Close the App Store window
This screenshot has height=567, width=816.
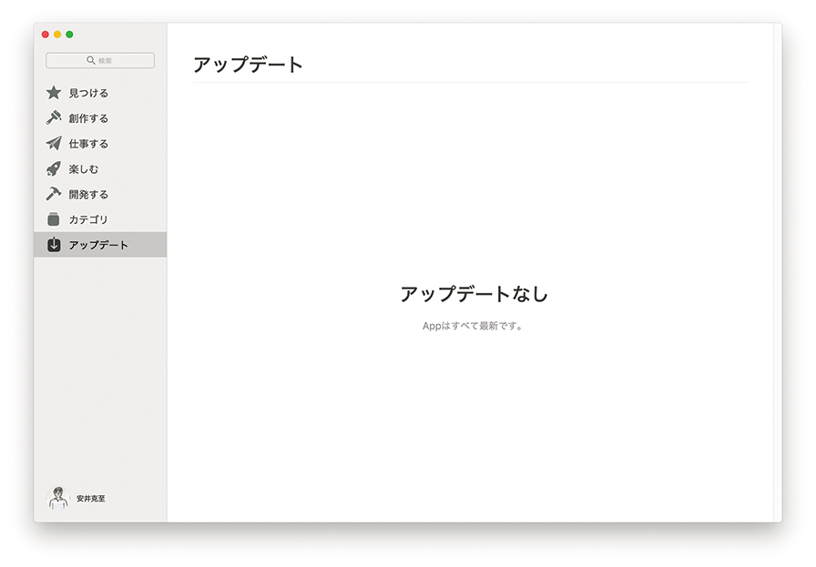[46, 35]
